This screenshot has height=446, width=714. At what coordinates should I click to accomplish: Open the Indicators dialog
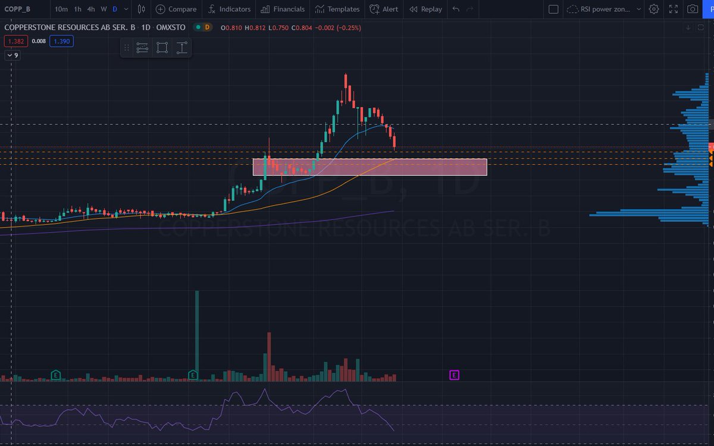[x=229, y=9]
